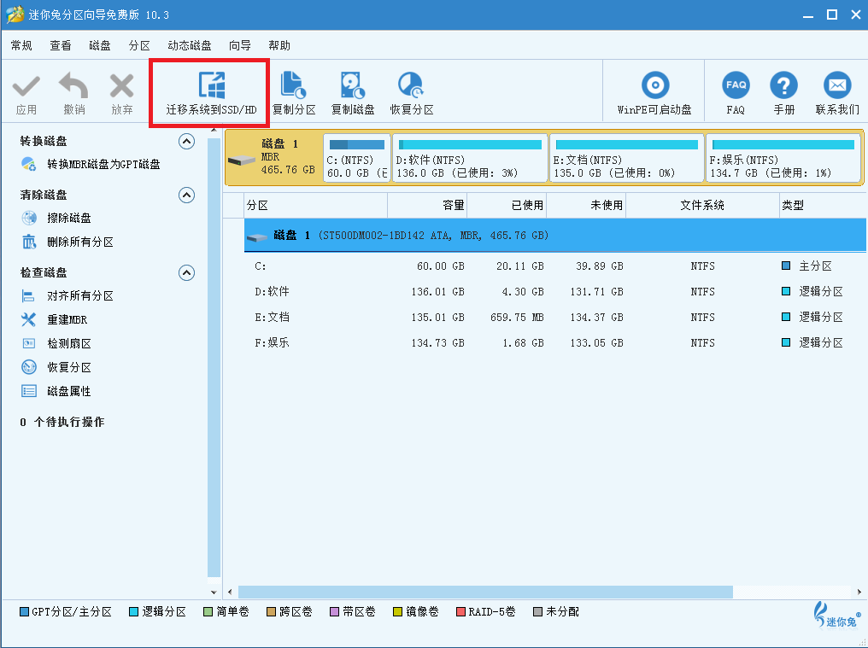Select the F:娱乐 partition row
Image resolution: width=868 pixels, height=648 pixels.
point(554,342)
